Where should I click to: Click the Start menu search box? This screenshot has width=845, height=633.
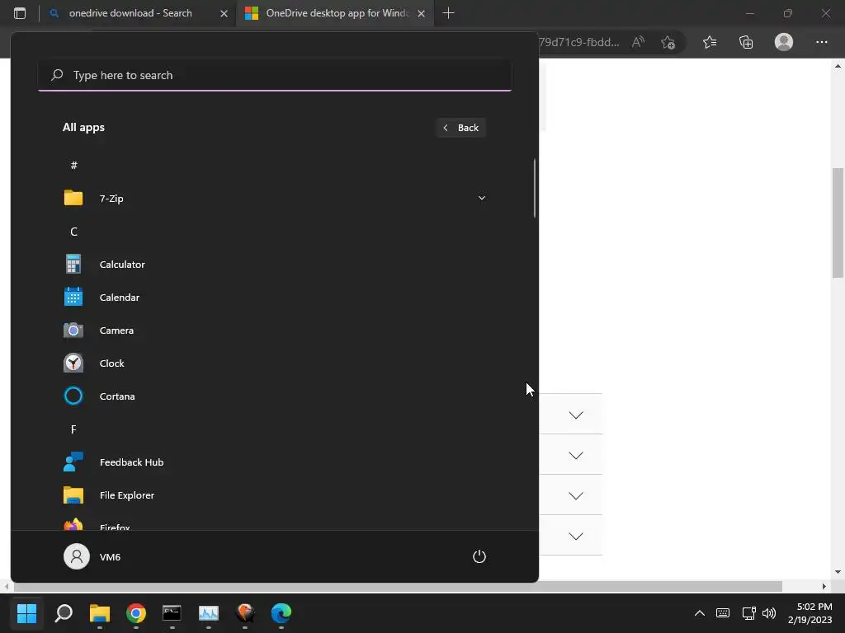coord(275,75)
